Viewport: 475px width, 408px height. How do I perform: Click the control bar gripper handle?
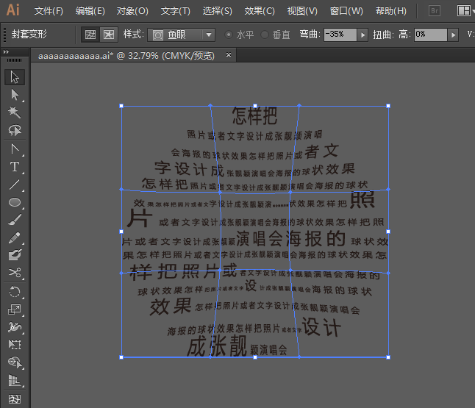point(5,35)
